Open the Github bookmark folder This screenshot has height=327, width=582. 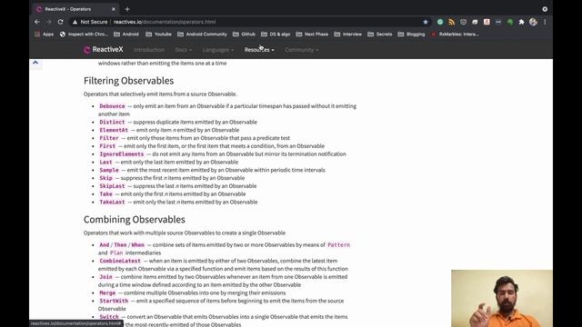(x=245, y=35)
